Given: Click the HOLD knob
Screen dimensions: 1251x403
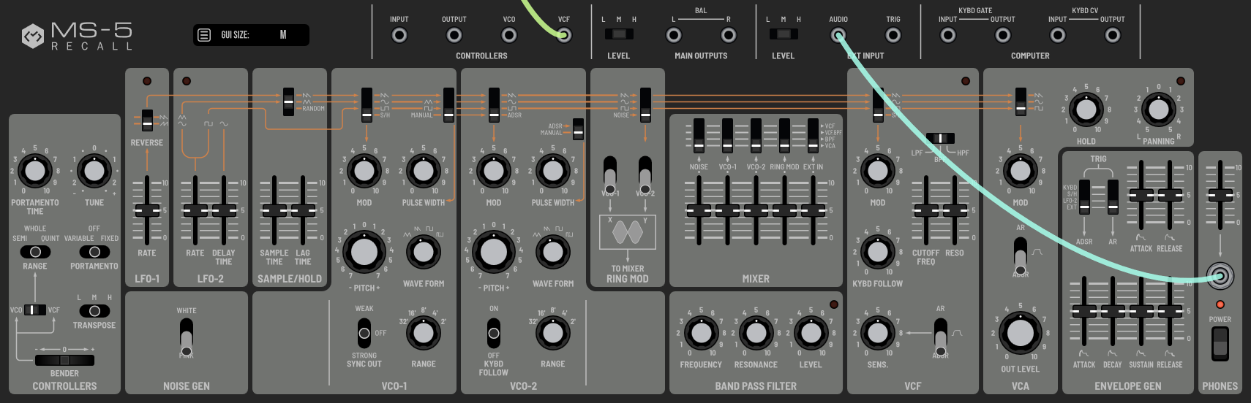Looking at the screenshot, I should pyautogui.click(x=1086, y=110).
